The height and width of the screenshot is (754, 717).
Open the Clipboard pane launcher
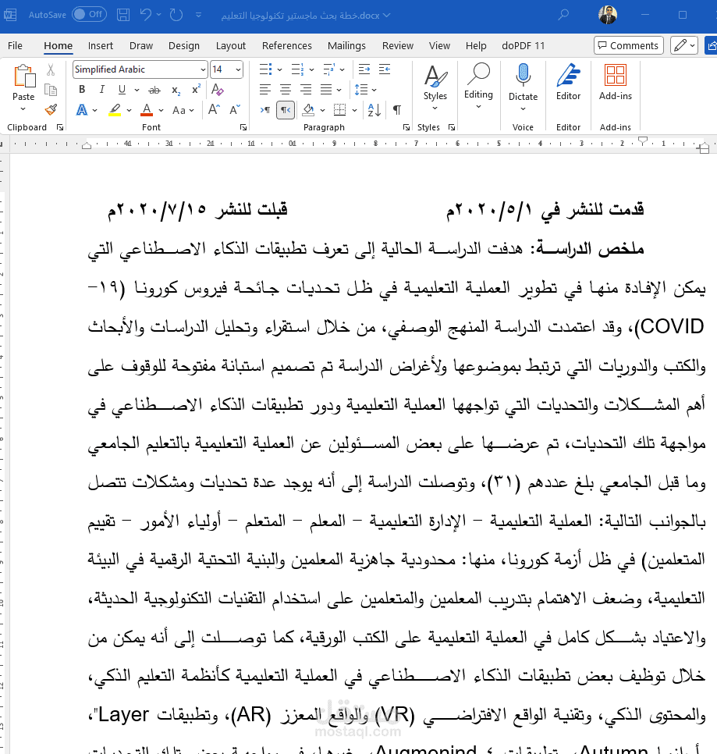(60, 127)
